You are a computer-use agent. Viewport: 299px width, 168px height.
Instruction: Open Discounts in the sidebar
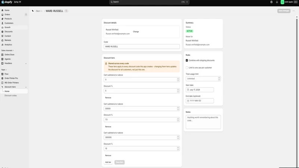pyautogui.click(x=8, y=32)
